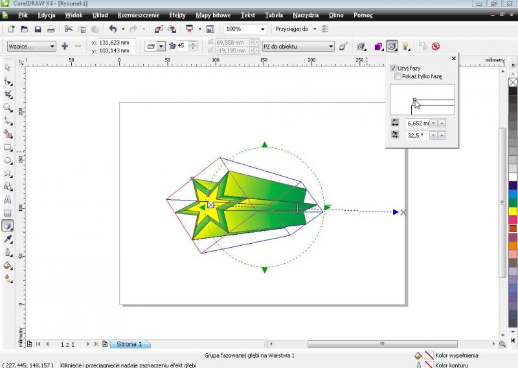Open the extrusion lighting bulb button

(406, 47)
